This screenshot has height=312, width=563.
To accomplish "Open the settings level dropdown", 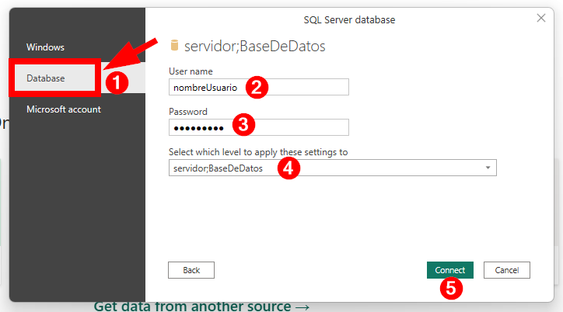I will pos(333,168).
